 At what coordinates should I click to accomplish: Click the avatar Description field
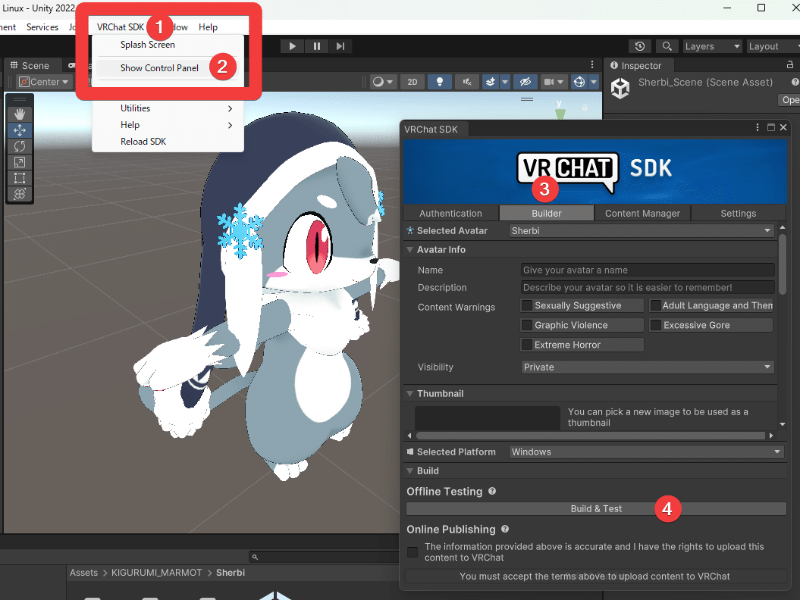[648, 288]
